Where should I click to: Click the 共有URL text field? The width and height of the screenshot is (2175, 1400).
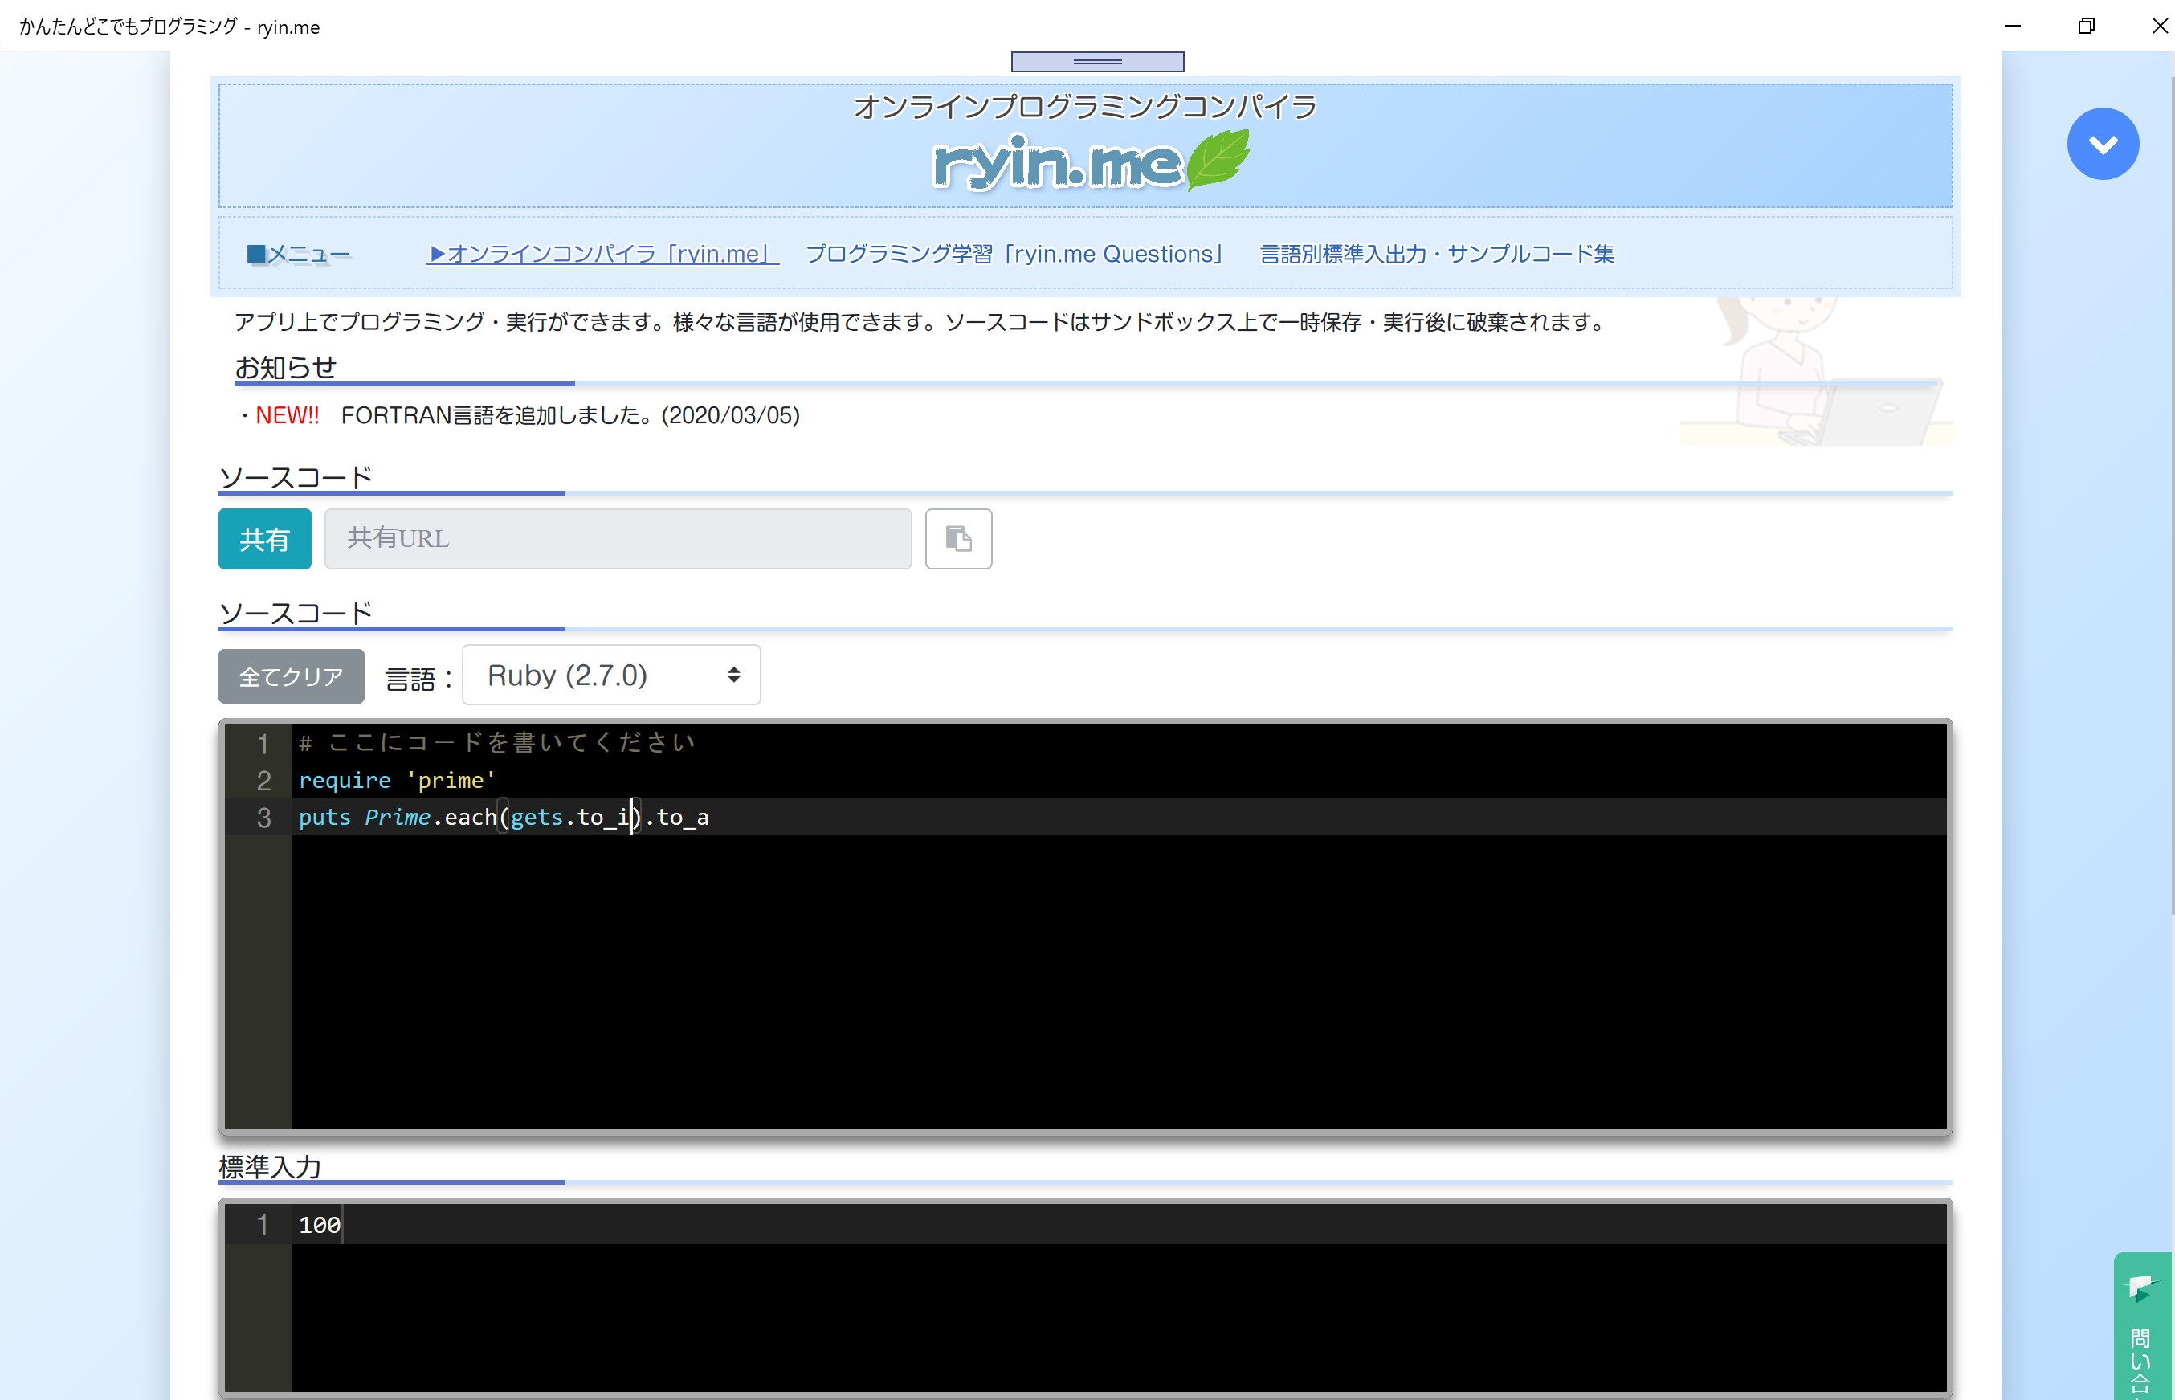tap(617, 538)
